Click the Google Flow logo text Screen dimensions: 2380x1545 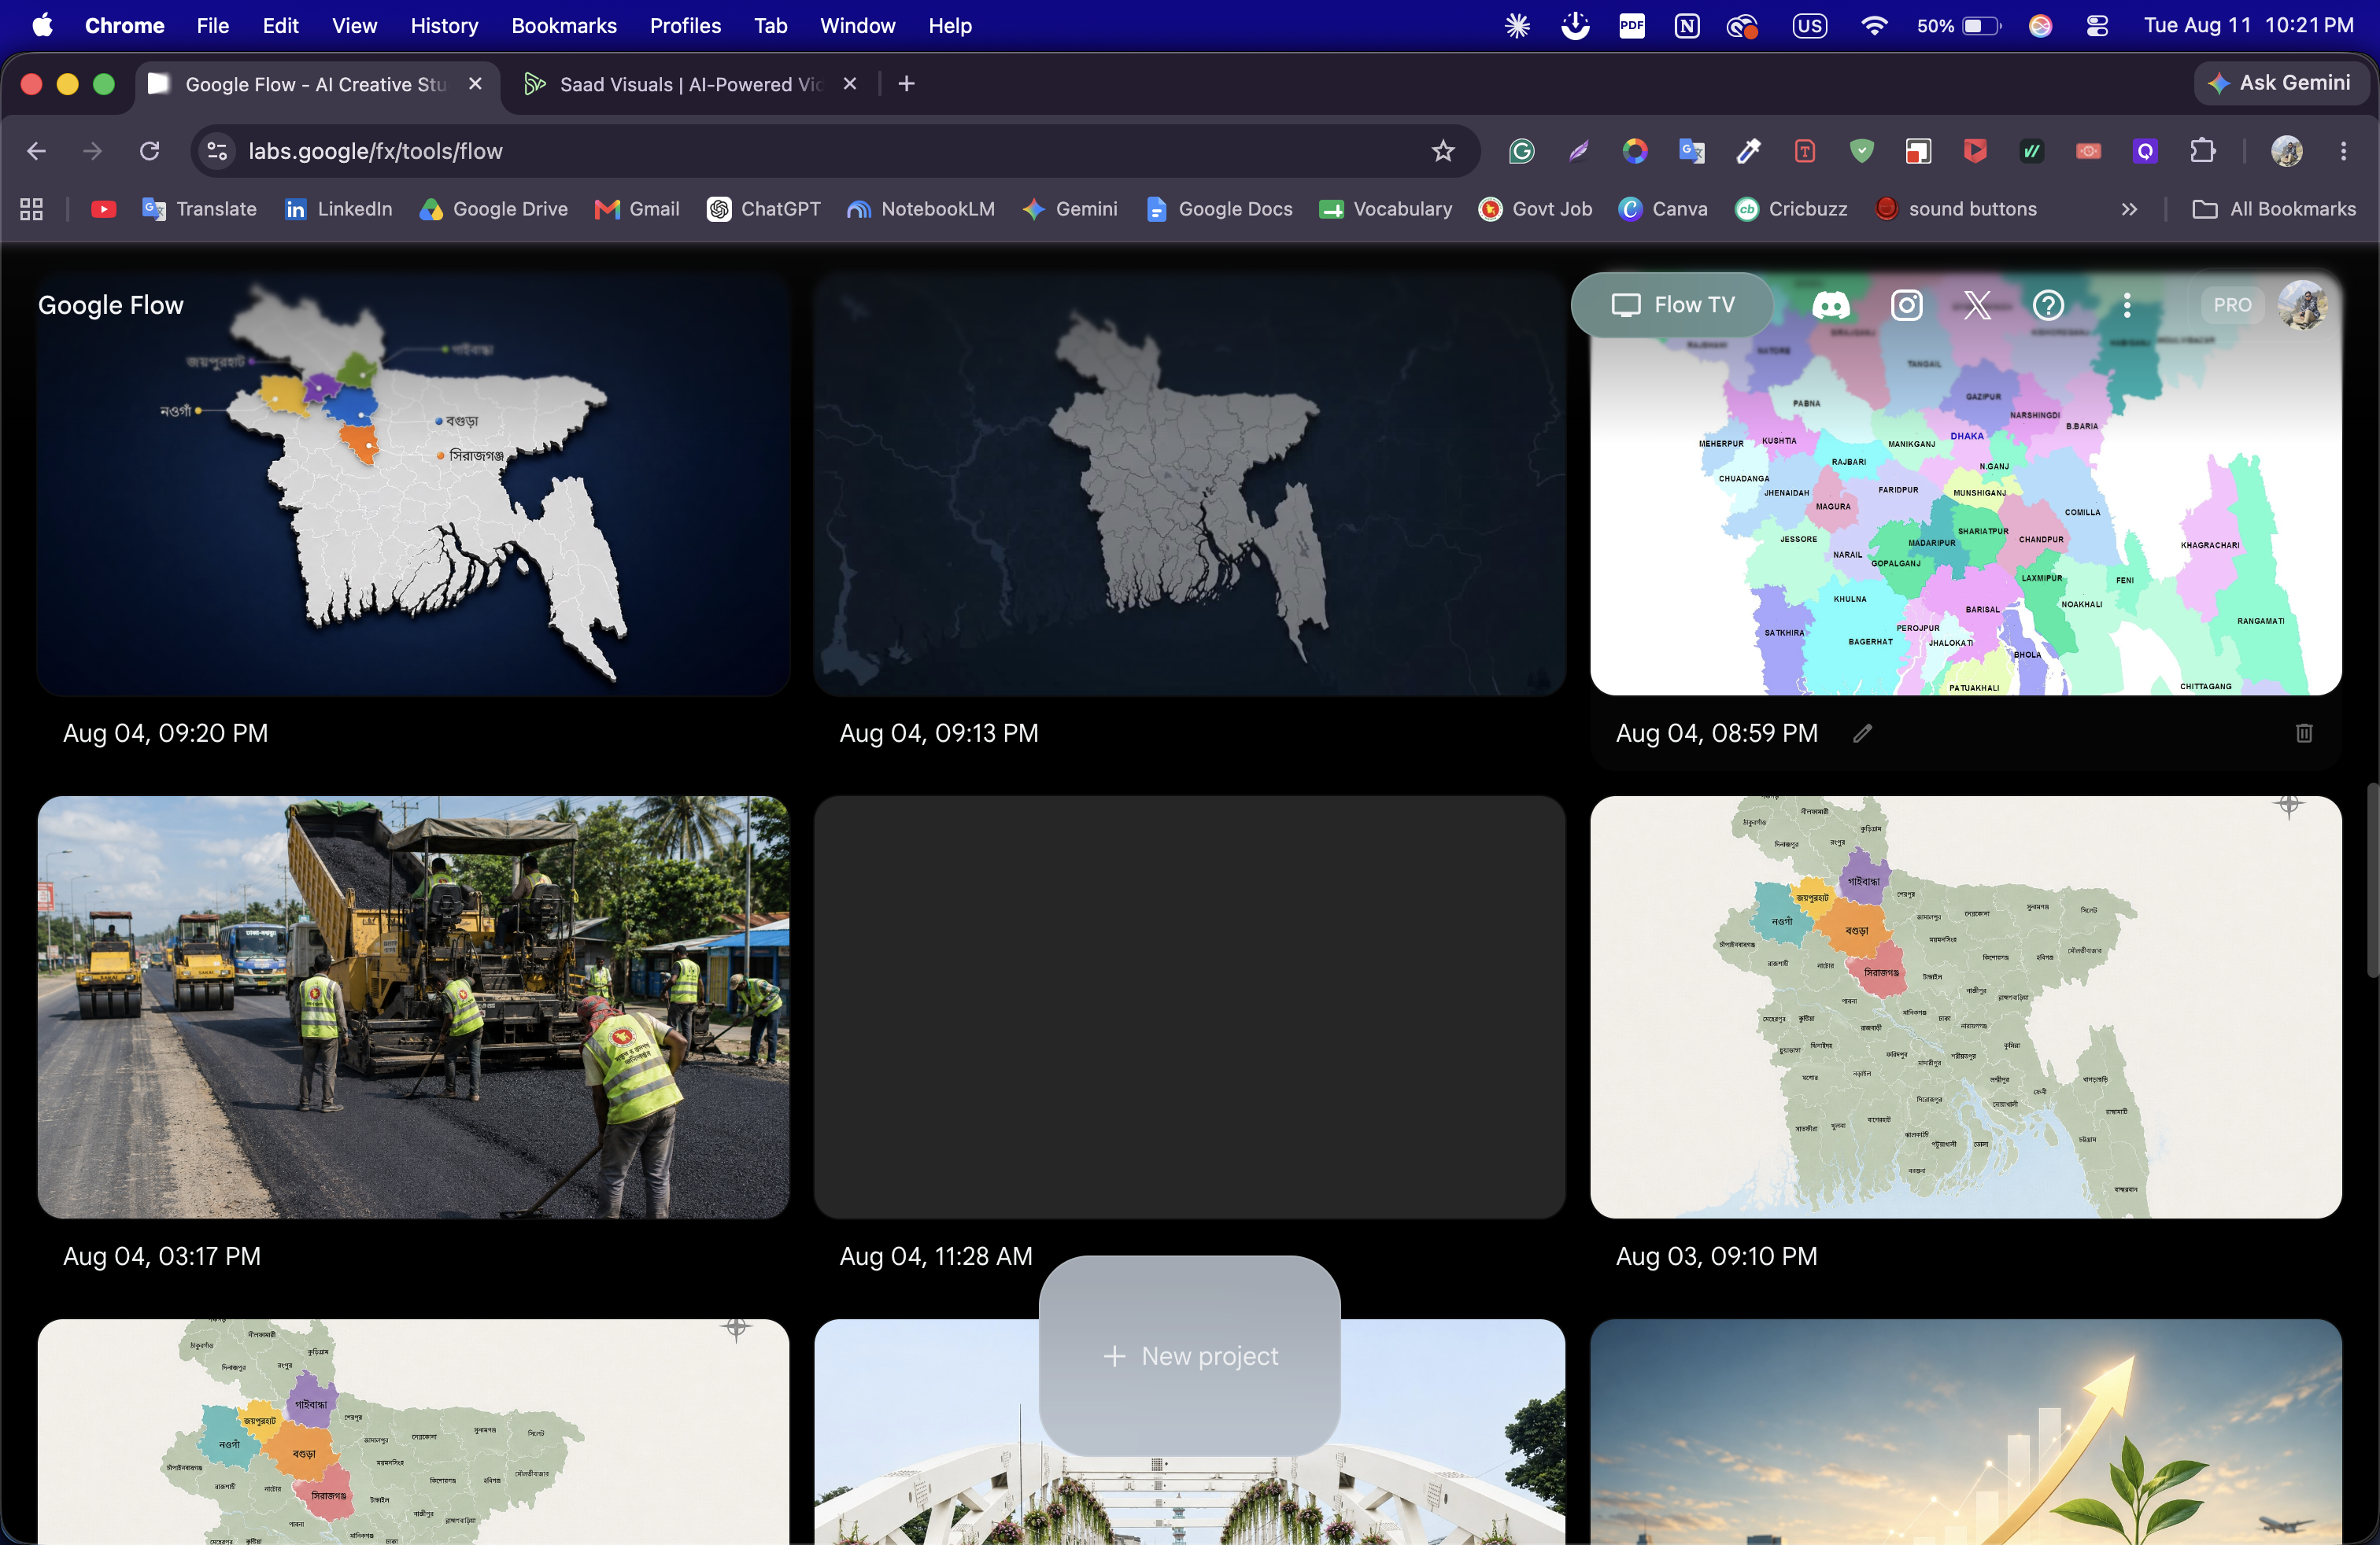tap(111, 304)
